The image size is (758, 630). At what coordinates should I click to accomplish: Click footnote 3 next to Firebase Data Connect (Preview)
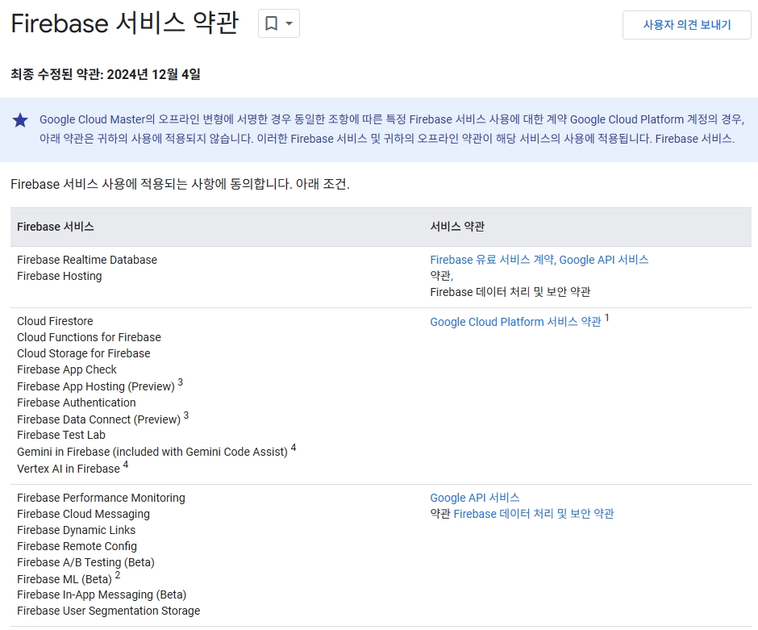186,415
